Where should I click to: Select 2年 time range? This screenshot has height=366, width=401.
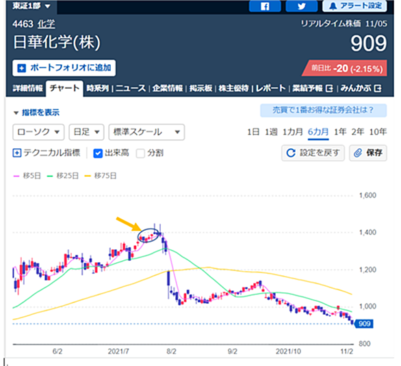pyautogui.click(x=357, y=132)
